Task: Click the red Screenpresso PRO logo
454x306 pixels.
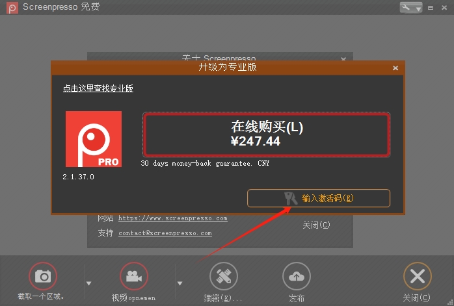Action: [x=94, y=139]
